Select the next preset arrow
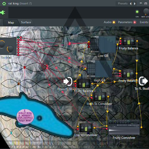The image size is (149, 149). point(135,4)
